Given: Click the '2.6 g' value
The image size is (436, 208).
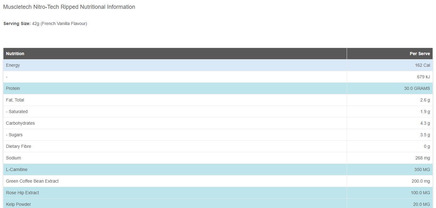Looking at the screenshot, I should tap(425, 100).
